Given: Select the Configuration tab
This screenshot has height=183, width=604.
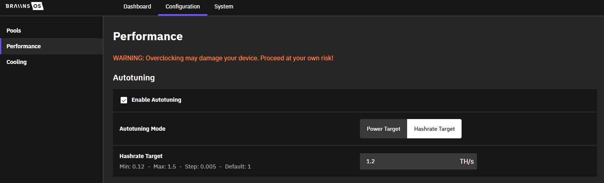Looking at the screenshot, I should click(182, 6).
